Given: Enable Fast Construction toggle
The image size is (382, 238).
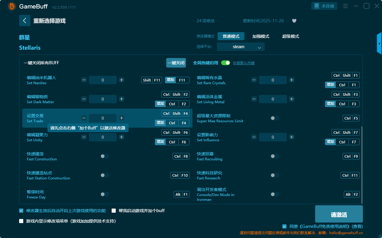Looking at the screenshot, I should coord(105,156).
